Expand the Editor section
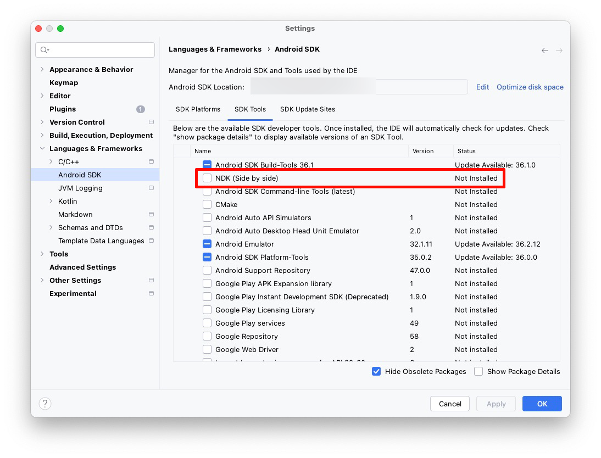 click(x=42, y=96)
